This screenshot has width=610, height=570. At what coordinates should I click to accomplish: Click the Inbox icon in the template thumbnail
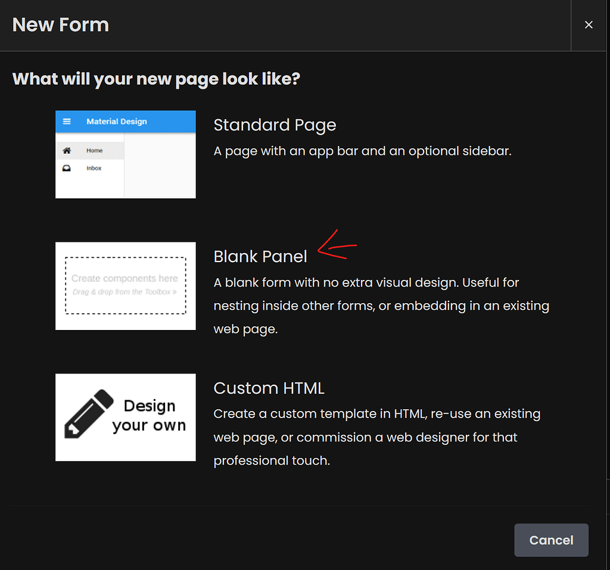[x=67, y=168]
